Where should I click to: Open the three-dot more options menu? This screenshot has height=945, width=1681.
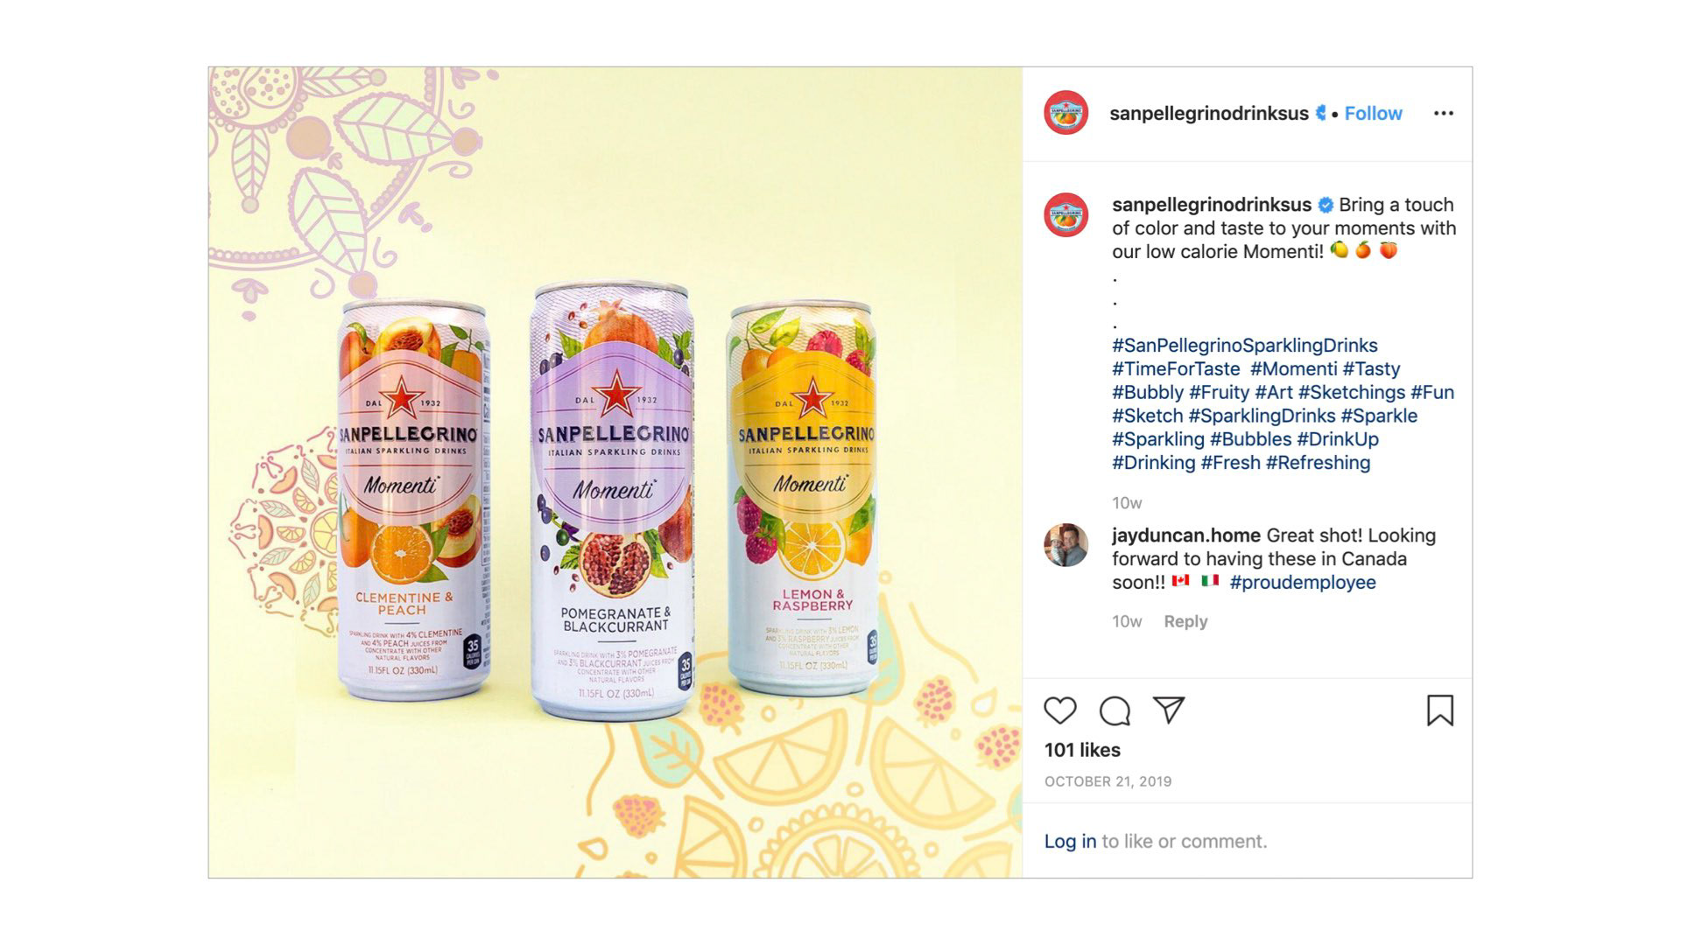(x=1444, y=113)
